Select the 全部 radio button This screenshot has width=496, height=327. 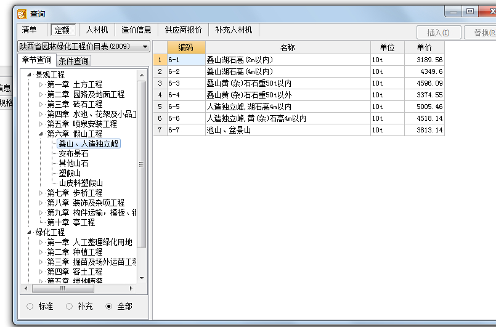tap(109, 307)
